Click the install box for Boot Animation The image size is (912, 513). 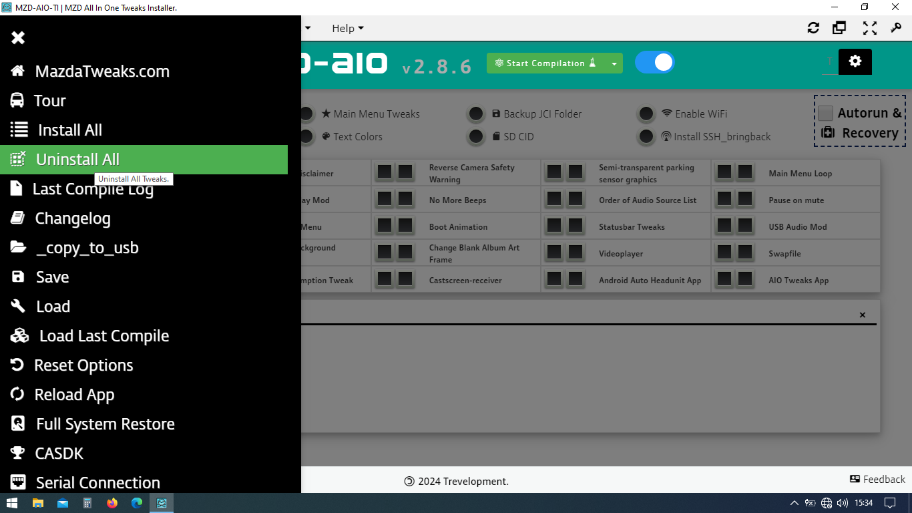click(x=385, y=226)
